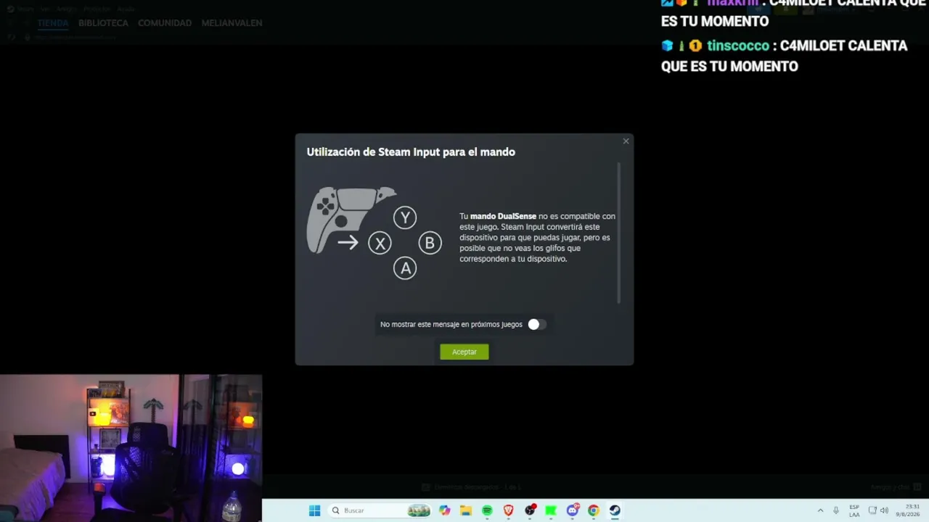Open Google Chrome from the taskbar
929x522 pixels.
coord(593,510)
